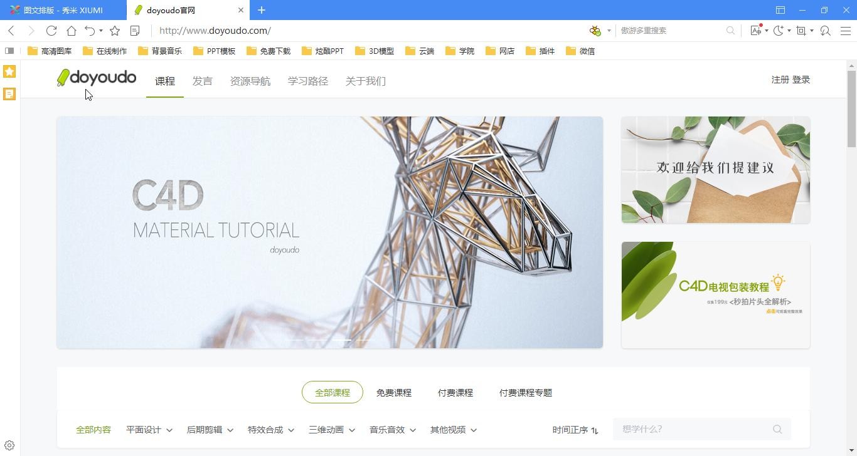Screen dimensions: 857x456
Task: Click the doyoudo logo
Action: click(x=97, y=78)
